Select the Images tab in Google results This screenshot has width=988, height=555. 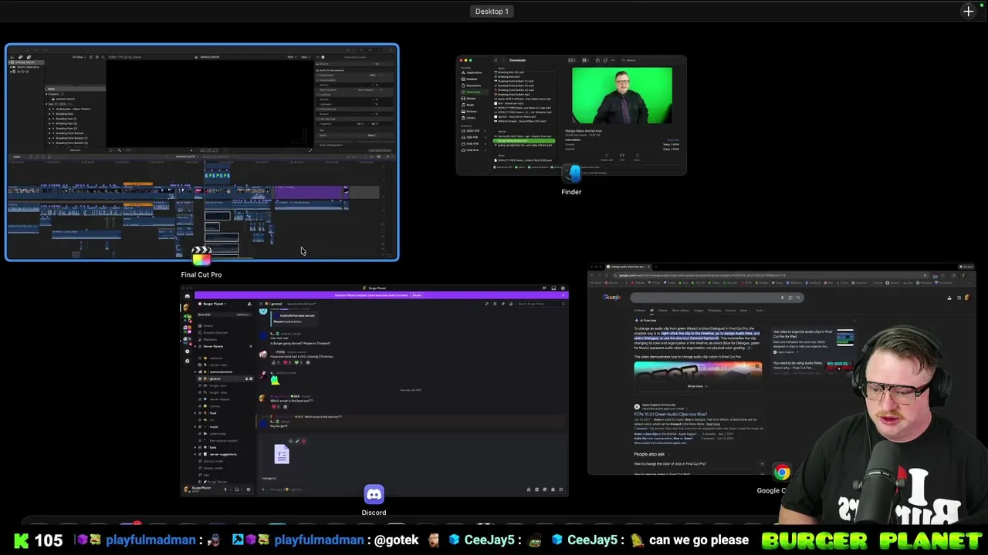pyautogui.click(x=699, y=311)
